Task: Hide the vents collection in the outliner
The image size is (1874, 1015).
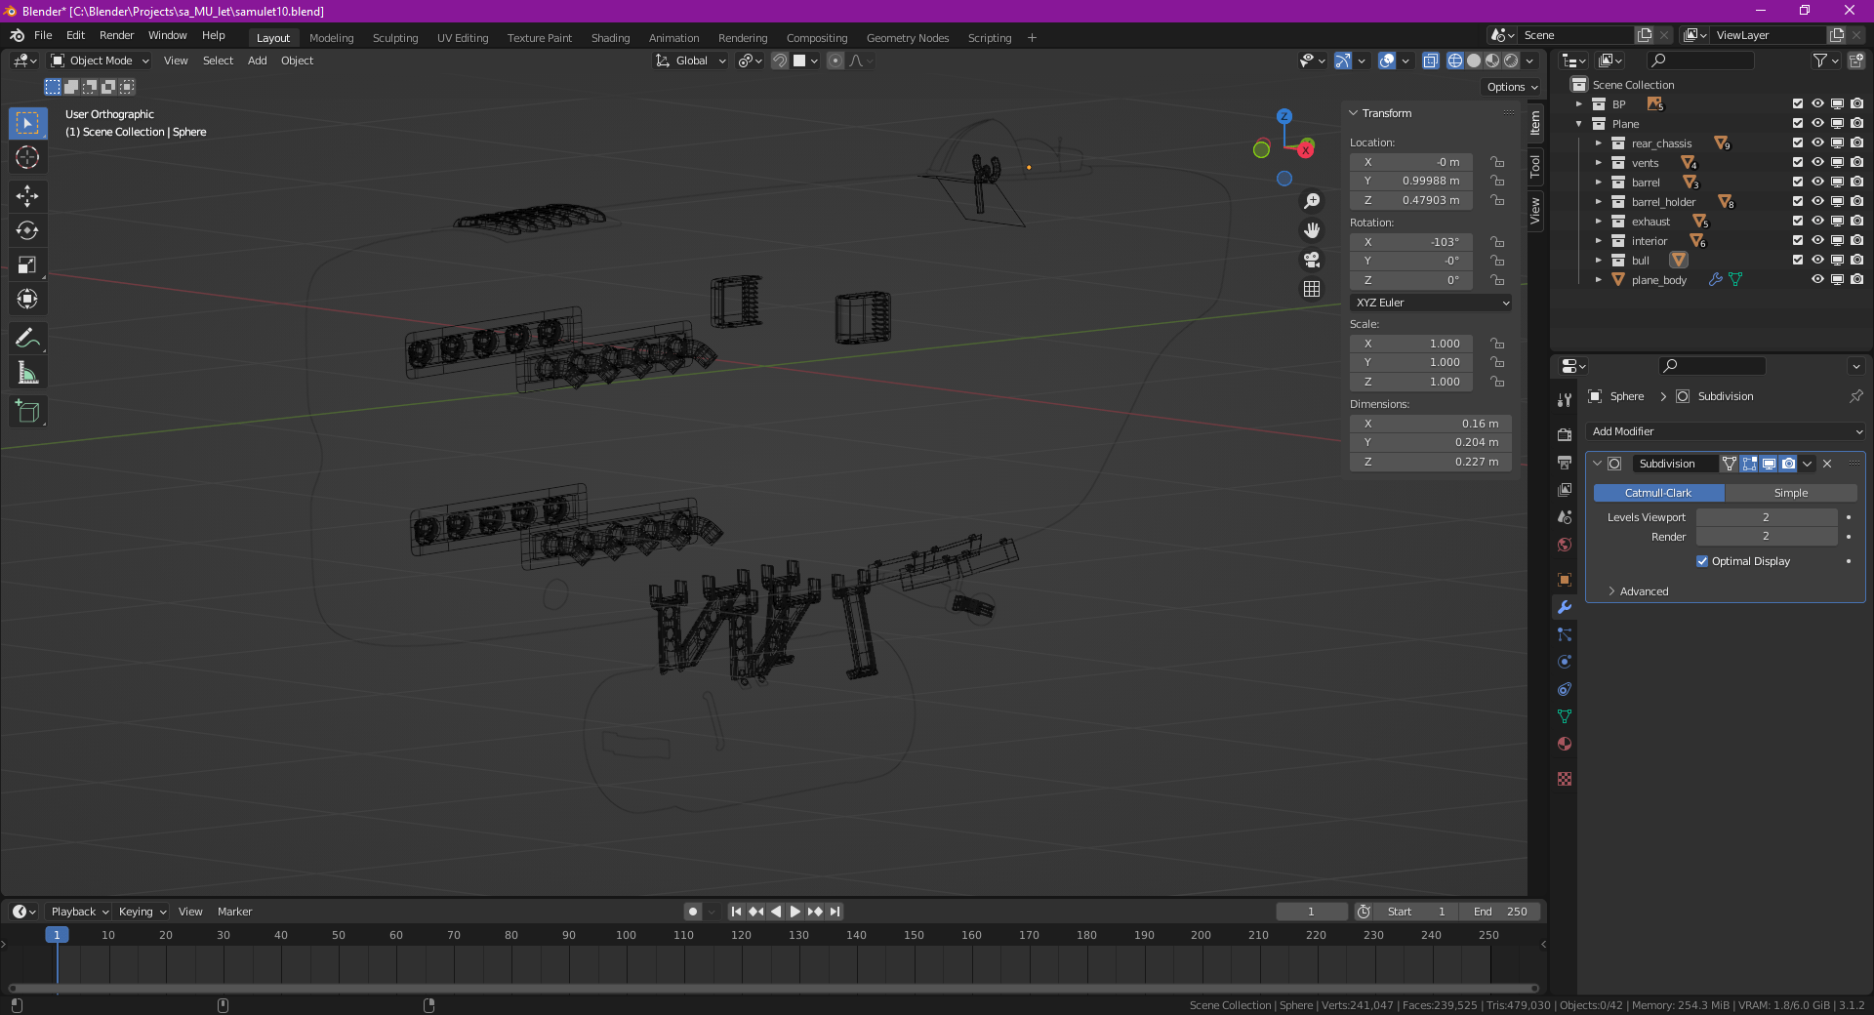Action: [x=1817, y=162]
